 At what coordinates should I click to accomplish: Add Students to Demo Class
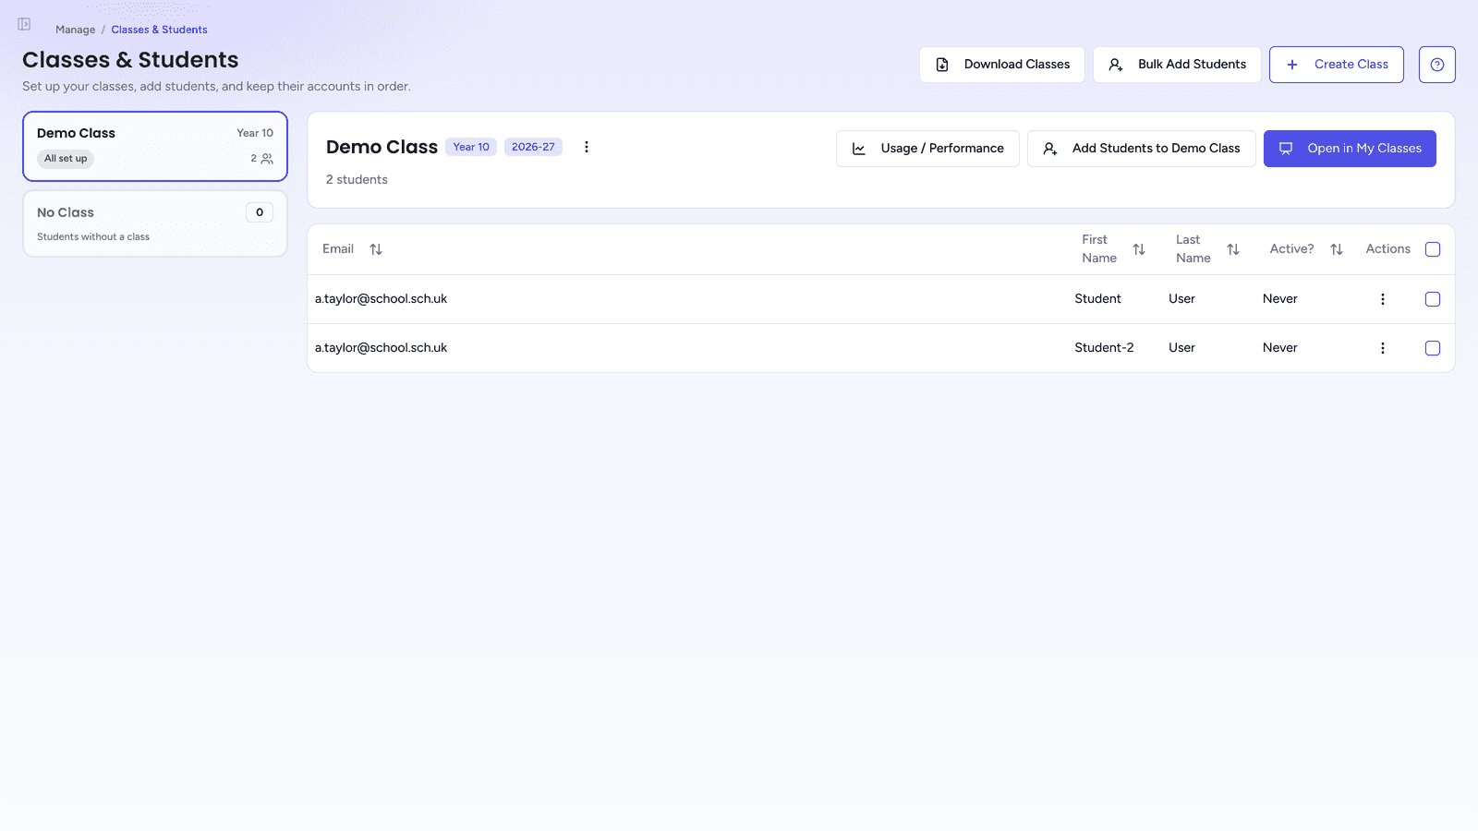point(1141,149)
